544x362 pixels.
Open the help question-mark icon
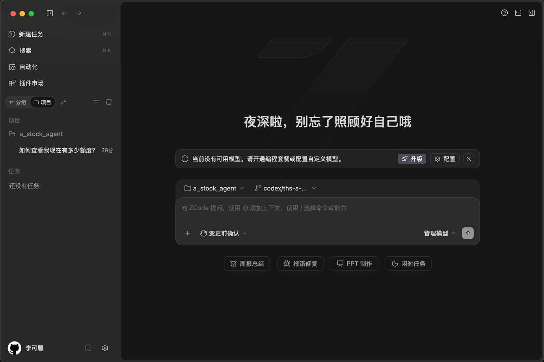tap(505, 13)
